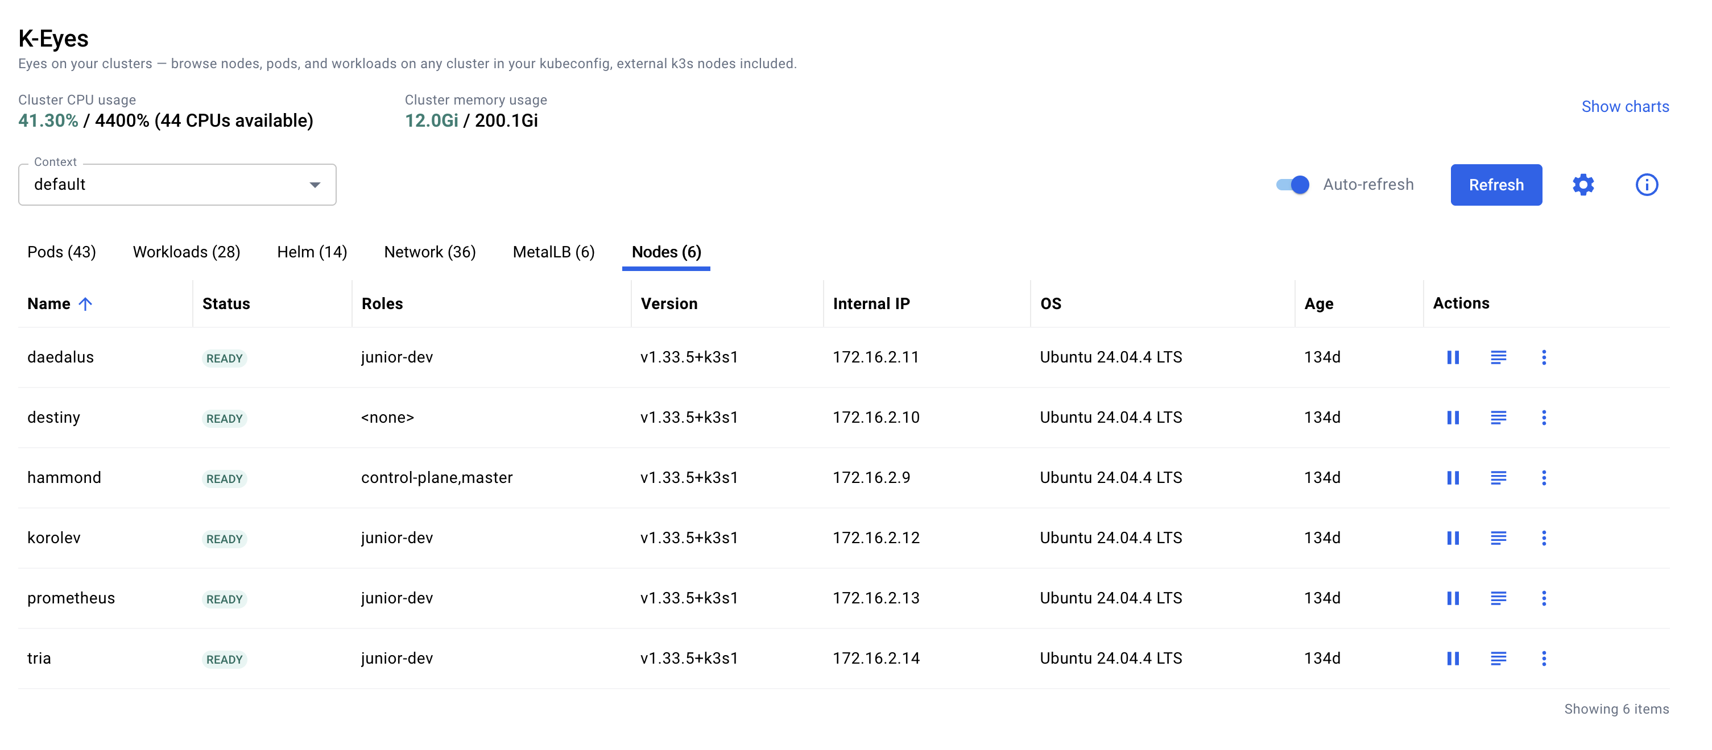
Task: Open three-dot menu for korolev node
Action: 1544,538
